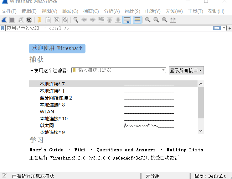
Task: Zoom in on main window text
Action: 148,20
